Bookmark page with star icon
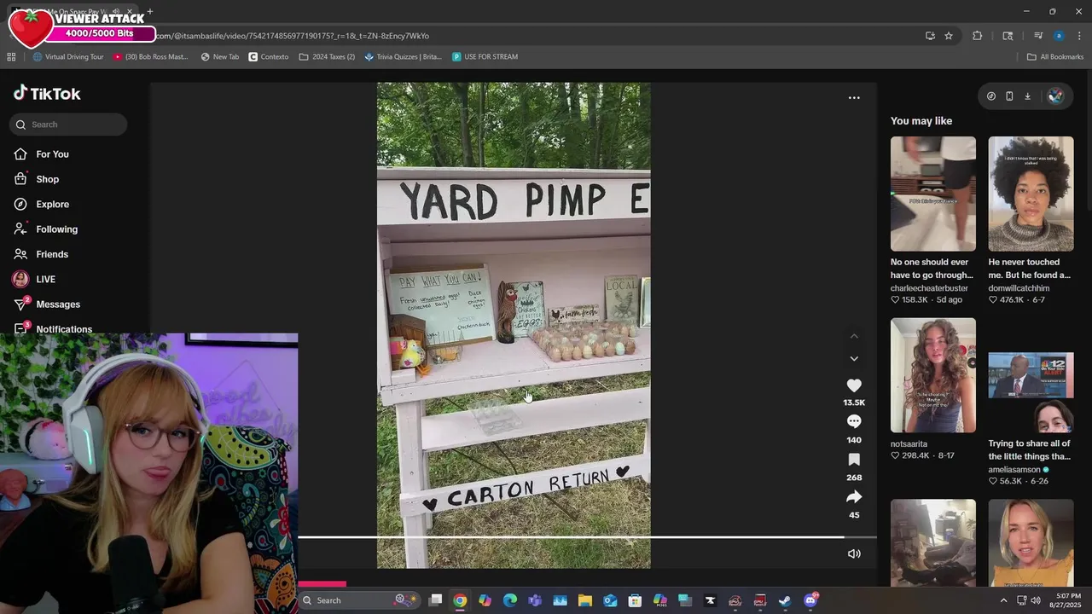 coord(949,36)
